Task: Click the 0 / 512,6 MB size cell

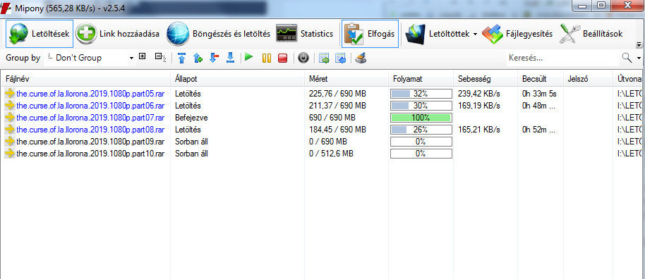Action: (x=331, y=154)
